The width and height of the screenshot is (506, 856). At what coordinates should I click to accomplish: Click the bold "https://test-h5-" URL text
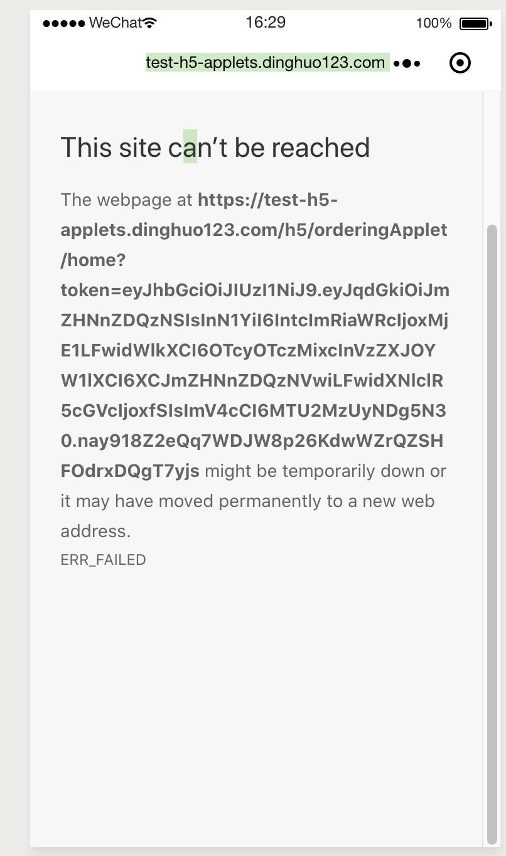coord(268,200)
